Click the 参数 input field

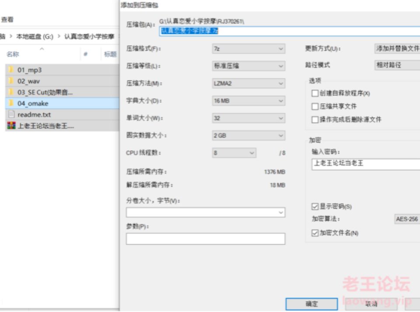[x=206, y=238]
